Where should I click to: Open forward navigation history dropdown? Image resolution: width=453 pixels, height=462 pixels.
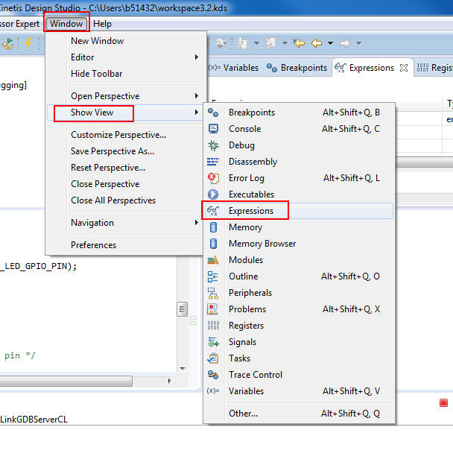[358, 43]
